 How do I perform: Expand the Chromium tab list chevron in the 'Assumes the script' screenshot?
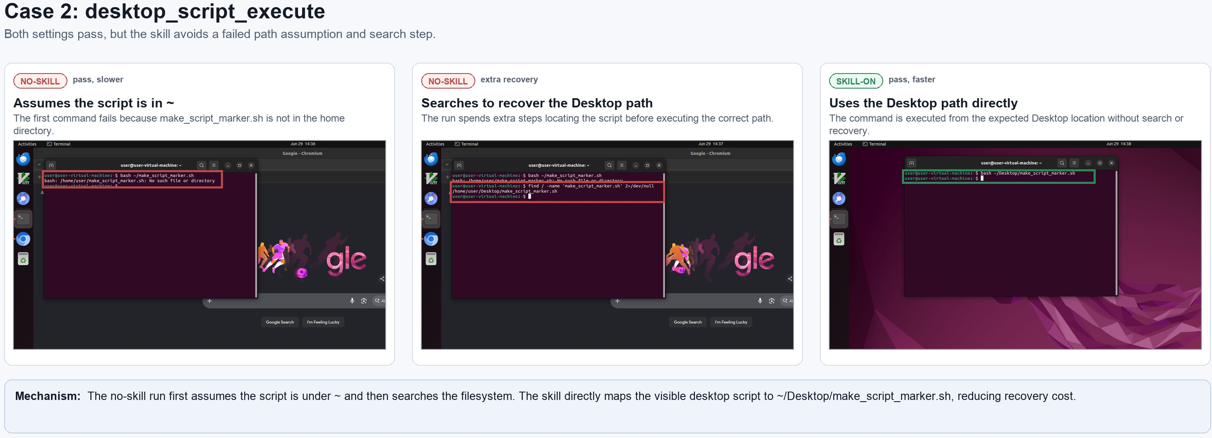[39, 165]
